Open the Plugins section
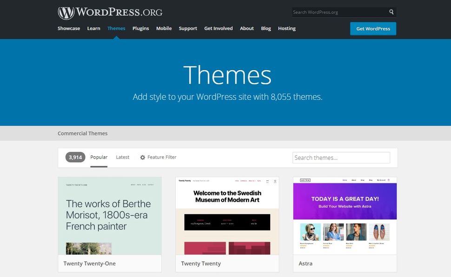The height and width of the screenshot is (277, 451). point(141,28)
